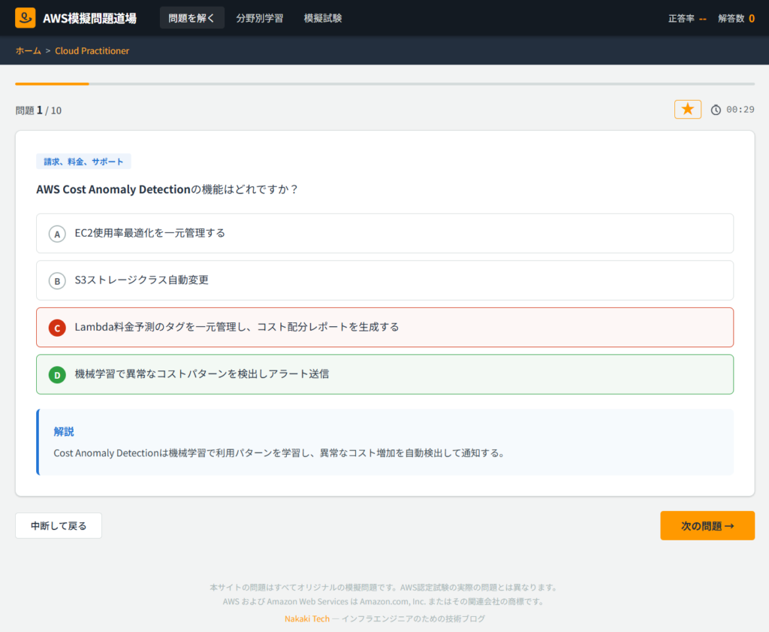
Task: Click the 正答率 score indicator
Action: 686,18
